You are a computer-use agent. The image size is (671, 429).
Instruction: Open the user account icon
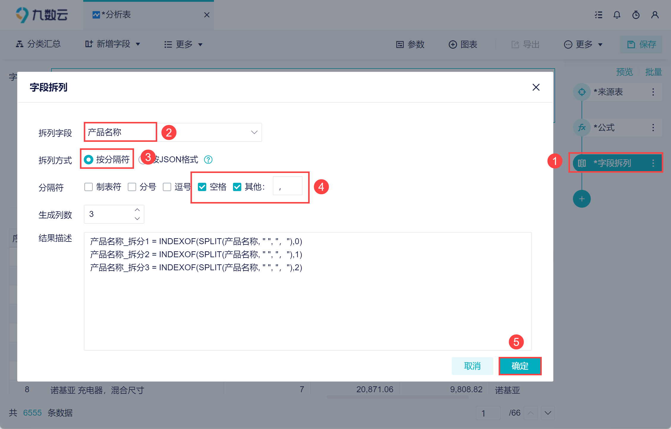tap(655, 15)
